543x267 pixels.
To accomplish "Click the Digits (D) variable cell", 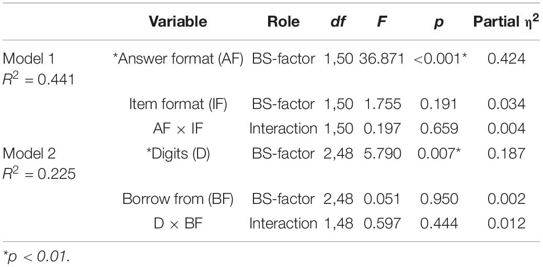I will tap(178, 154).
